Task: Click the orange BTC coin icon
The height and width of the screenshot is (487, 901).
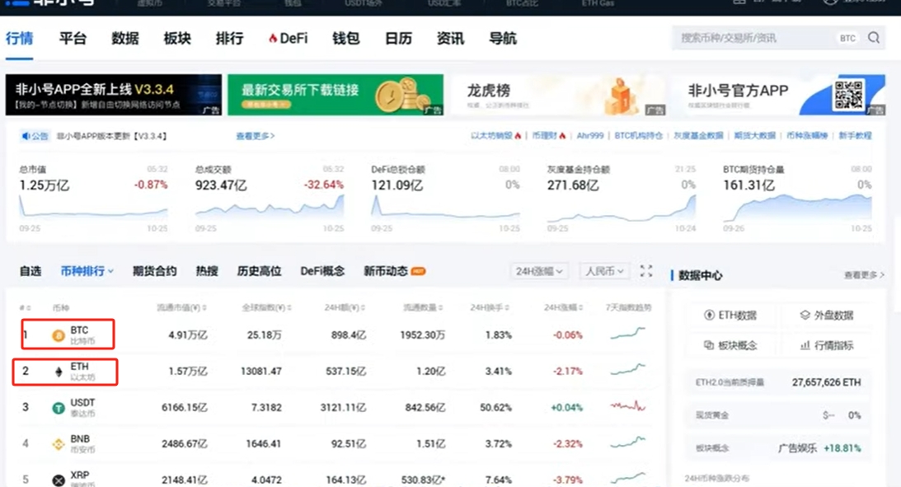Action: point(58,335)
